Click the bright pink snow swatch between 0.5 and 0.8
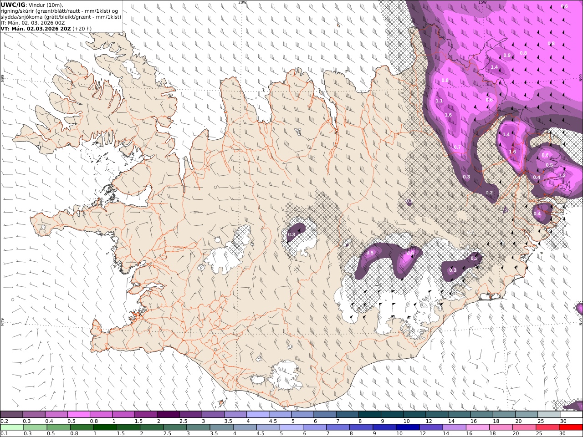Viewport: 583px width, 437px height. (x=79, y=414)
